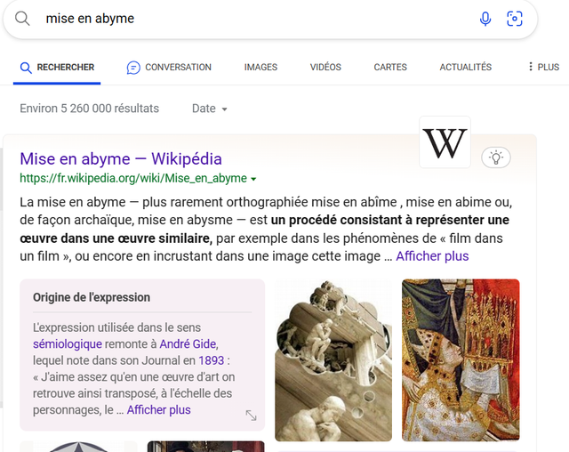Follow the sémiologique link
The width and height of the screenshot is (569, 452).
coord(68,343)
